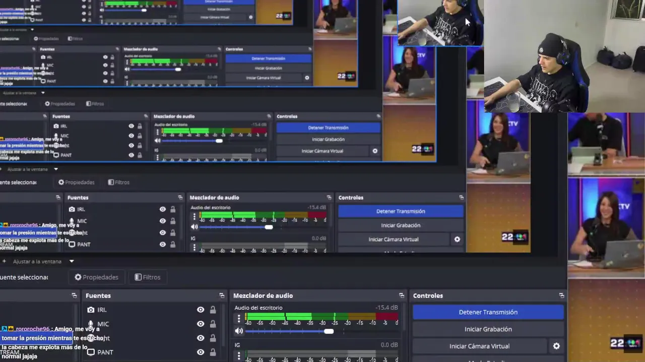Undock Mezclador de audio panel in largest OBS copy
This screenshot has height=362, width=645.
coord(402,296)
